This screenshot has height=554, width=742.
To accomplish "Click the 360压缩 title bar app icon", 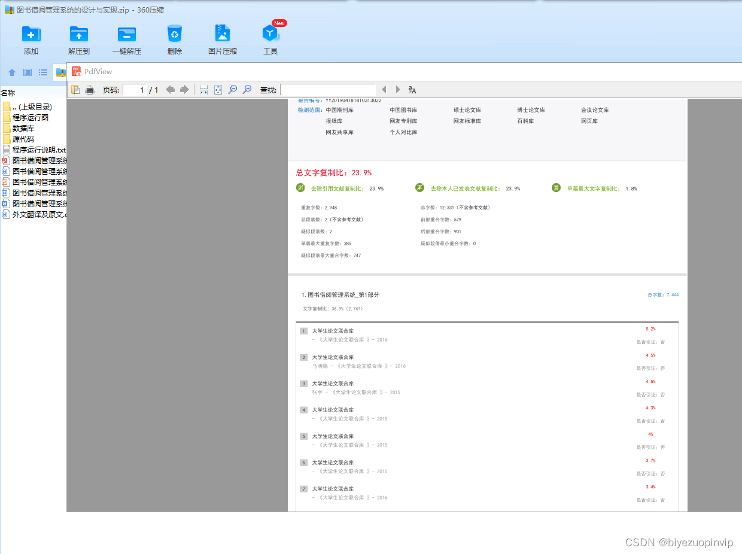I will (10, 10).
